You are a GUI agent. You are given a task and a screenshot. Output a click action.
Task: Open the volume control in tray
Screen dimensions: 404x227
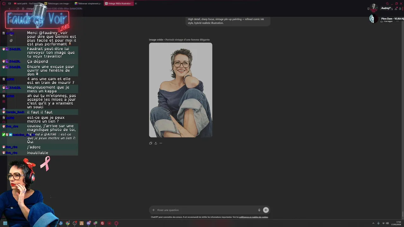point(387,223)
